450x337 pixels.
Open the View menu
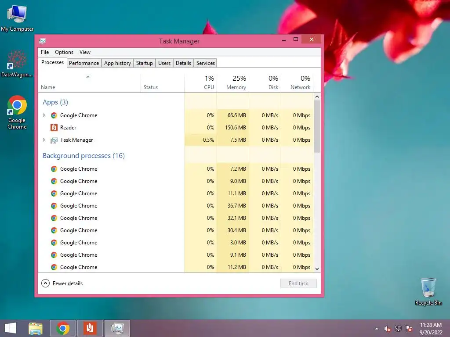pos(85,52)
